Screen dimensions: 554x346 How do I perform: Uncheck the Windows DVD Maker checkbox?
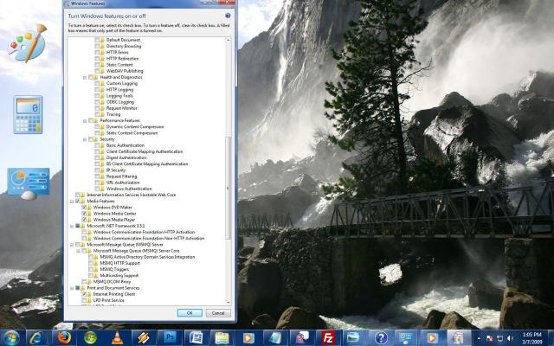[x=85, y=208]
